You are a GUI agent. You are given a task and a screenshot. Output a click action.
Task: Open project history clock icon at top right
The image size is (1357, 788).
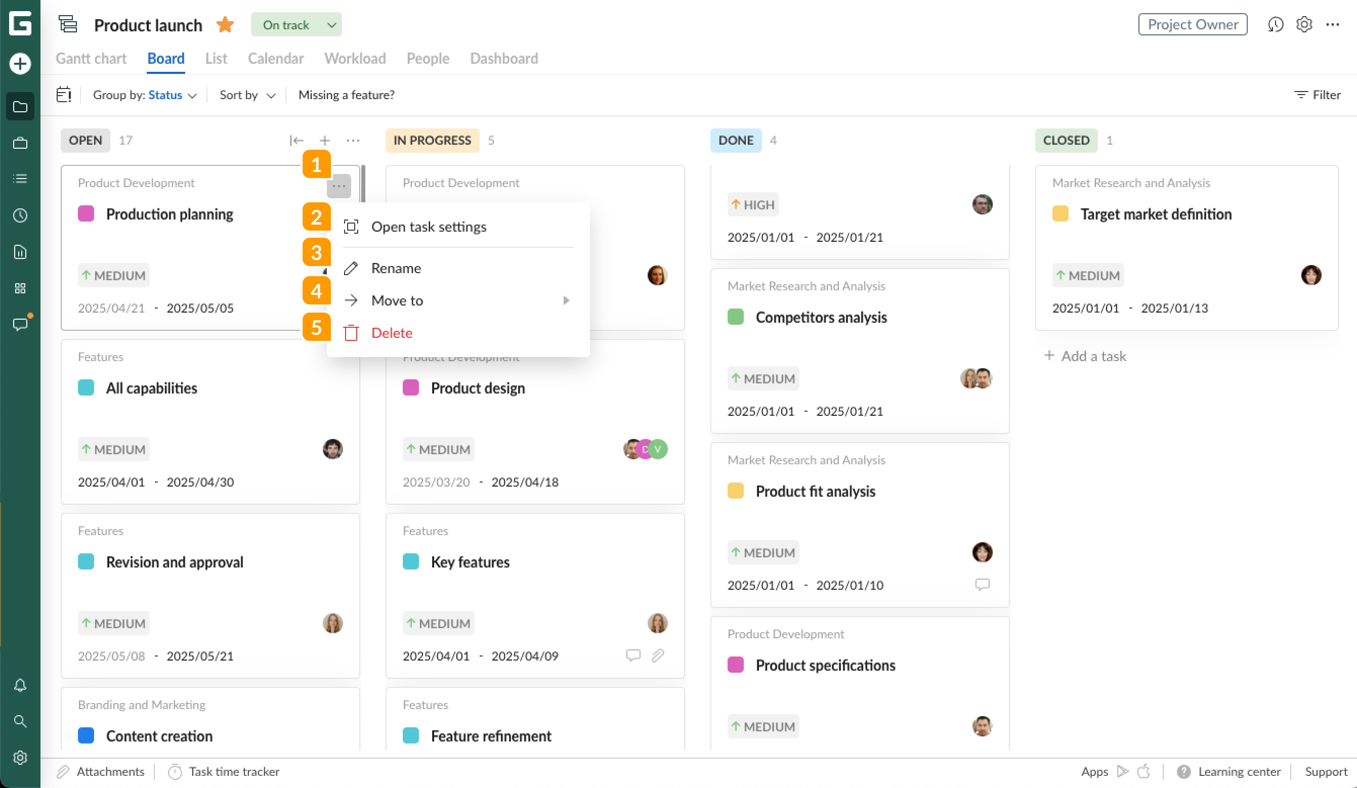[x=1275, y=24]
